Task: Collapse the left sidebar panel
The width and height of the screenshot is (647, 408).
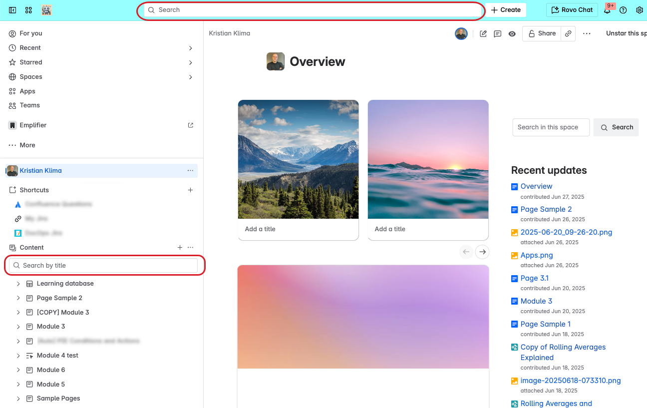Action: point(12,10)
